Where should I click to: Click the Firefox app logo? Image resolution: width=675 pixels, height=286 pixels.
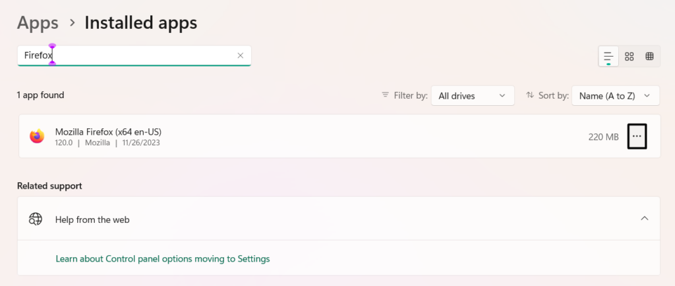click(x=37, y=136)
